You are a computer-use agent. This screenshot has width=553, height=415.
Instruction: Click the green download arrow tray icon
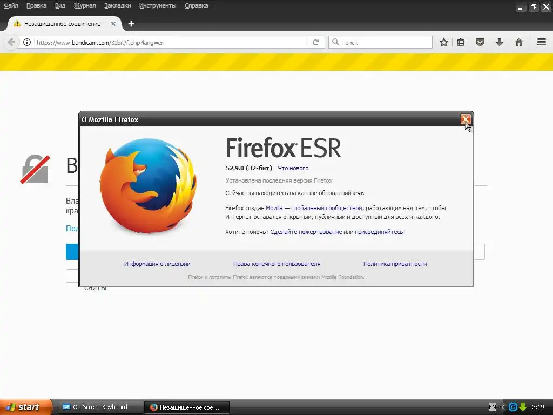click(x=523, y=407)
